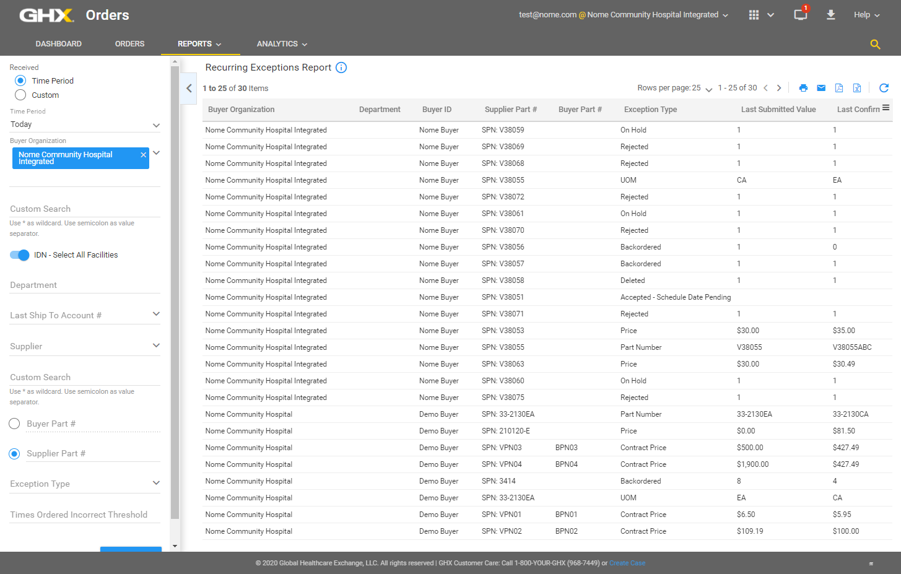This screenshot has width=901, height=574.
Task: Print the report
Action: 803,88
